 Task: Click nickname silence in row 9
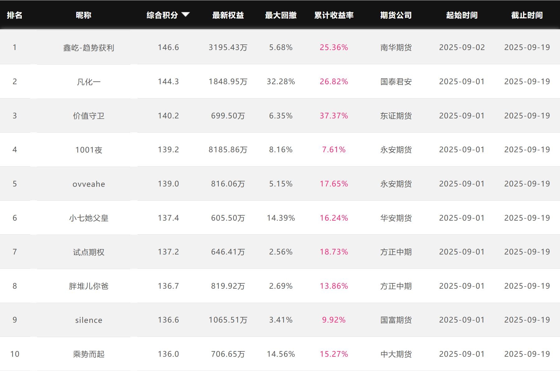[x=89, y=320]
